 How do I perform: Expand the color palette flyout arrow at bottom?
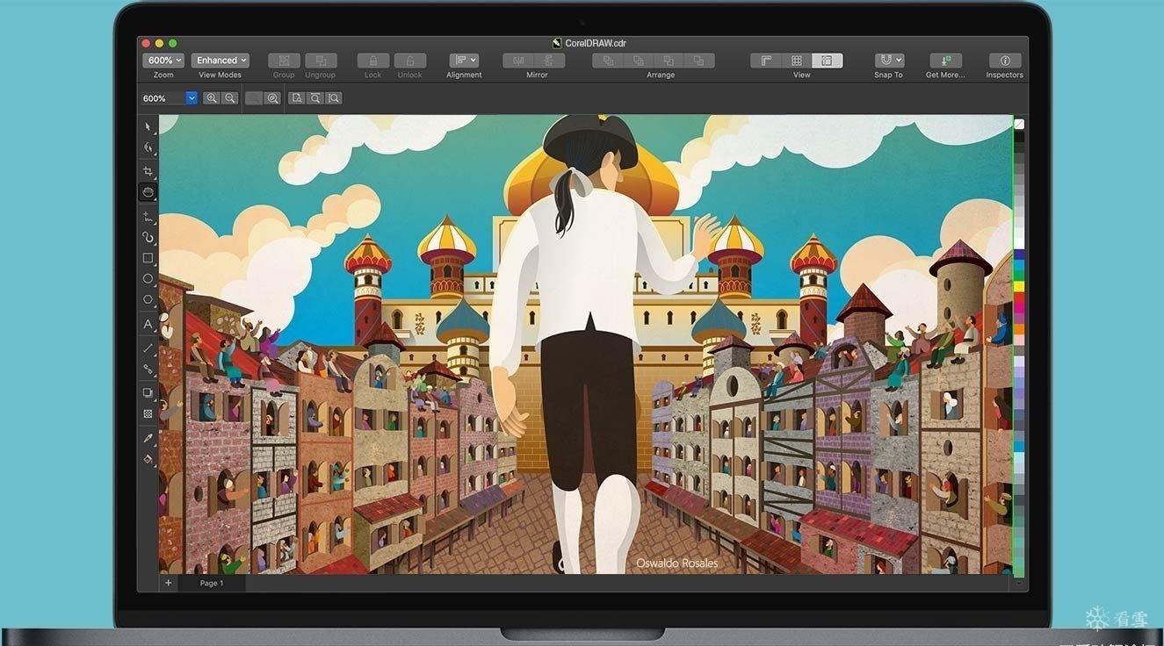pos(1019,582)
